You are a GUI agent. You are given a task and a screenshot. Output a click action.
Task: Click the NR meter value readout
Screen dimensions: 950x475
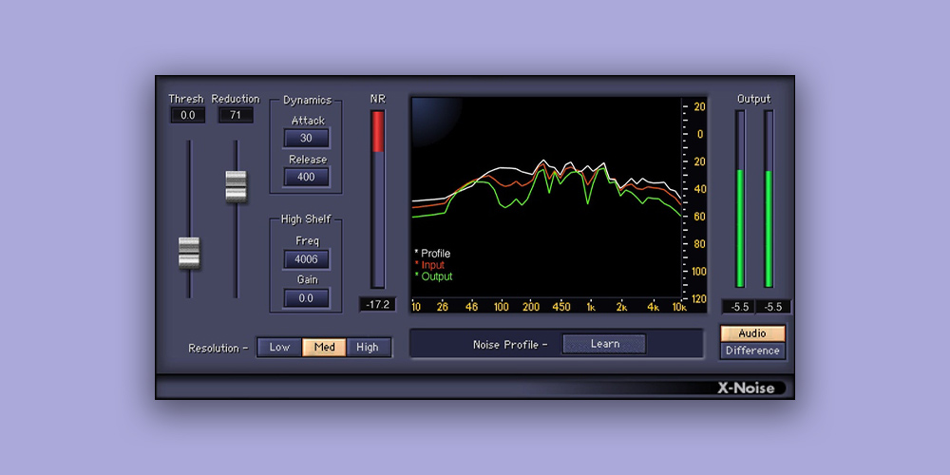377,305
